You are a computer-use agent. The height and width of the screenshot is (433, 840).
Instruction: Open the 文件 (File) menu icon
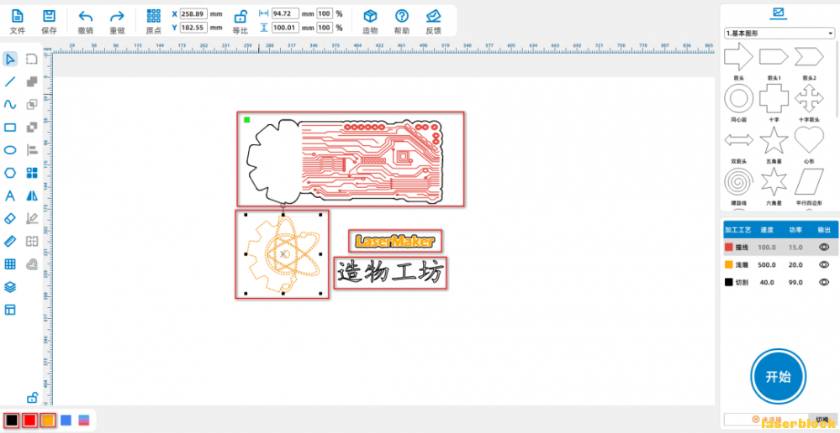[x=17, y=16]
